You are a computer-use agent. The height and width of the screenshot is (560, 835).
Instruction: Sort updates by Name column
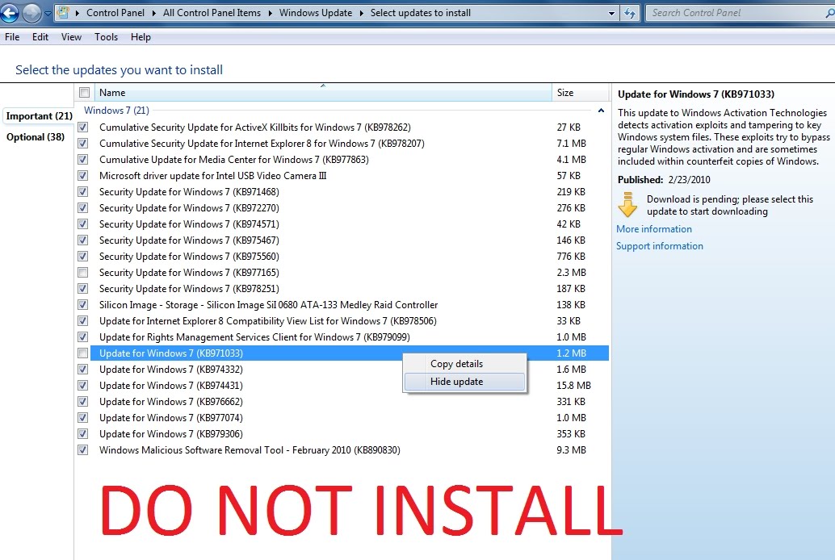tap(323, 93)
